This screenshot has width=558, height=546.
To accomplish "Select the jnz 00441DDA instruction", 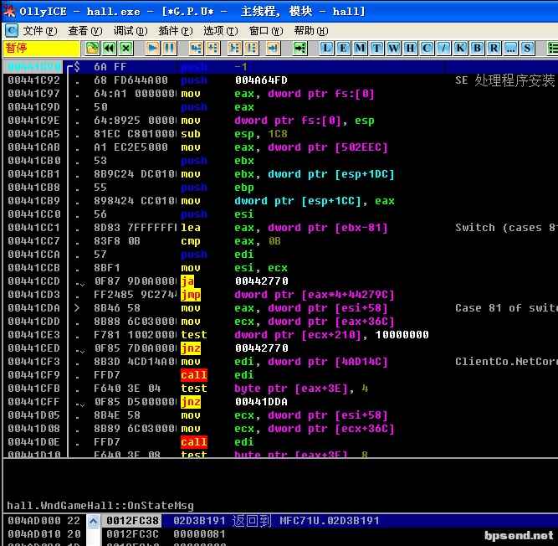I will click(x=280, y=402).
